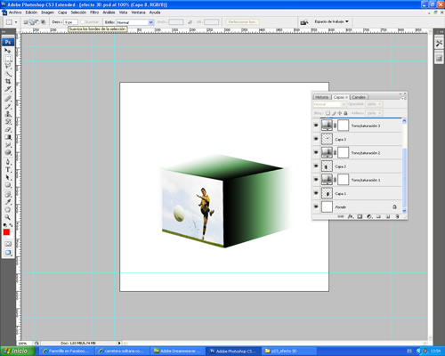This screenshot has height=356, width=445.
Task: Hide the Capa 2 layer
Action: point(316,166)
